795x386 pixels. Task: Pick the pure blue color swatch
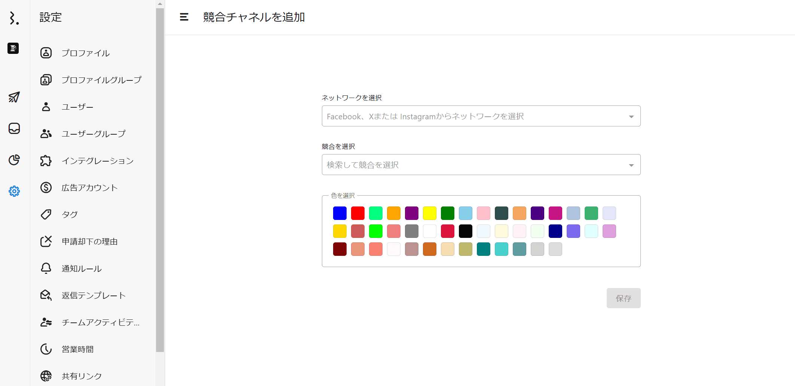339,213
